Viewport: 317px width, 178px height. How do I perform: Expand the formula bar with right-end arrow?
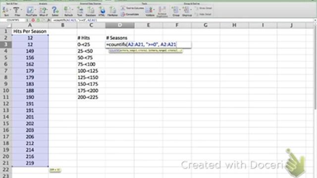click(315, 20)
